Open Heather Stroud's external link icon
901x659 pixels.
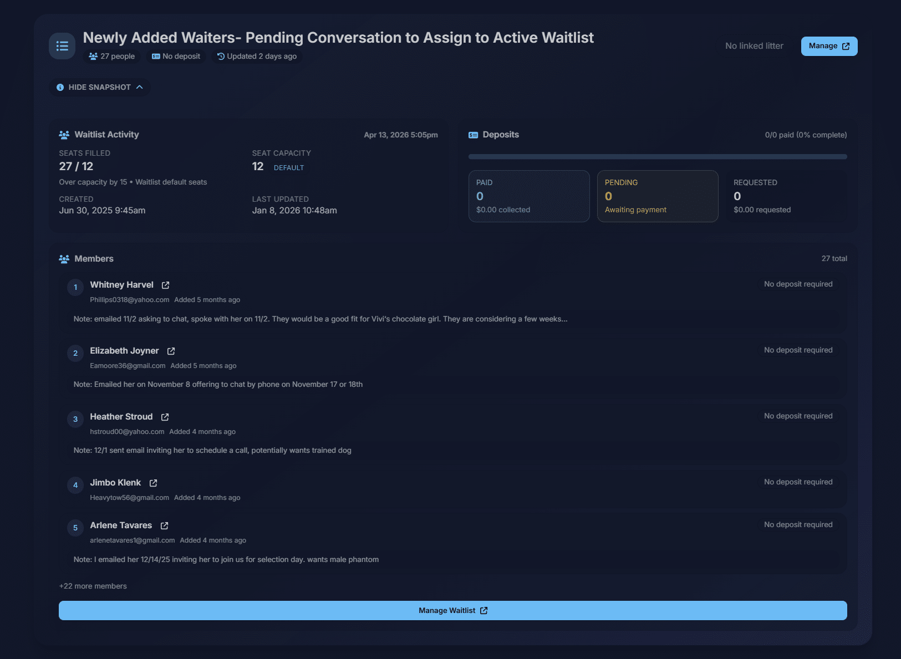click(165, 417)
